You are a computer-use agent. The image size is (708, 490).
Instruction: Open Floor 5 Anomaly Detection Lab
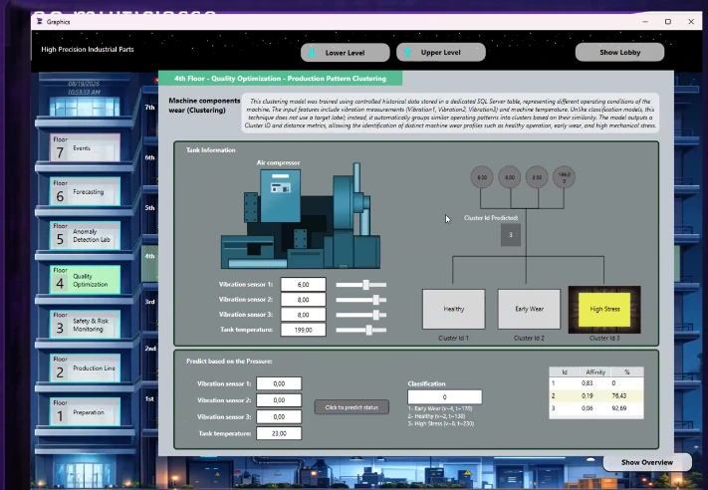pos(85,235)
